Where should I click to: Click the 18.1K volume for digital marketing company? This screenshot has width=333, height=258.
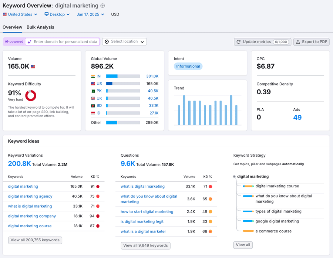pos(78,216)
